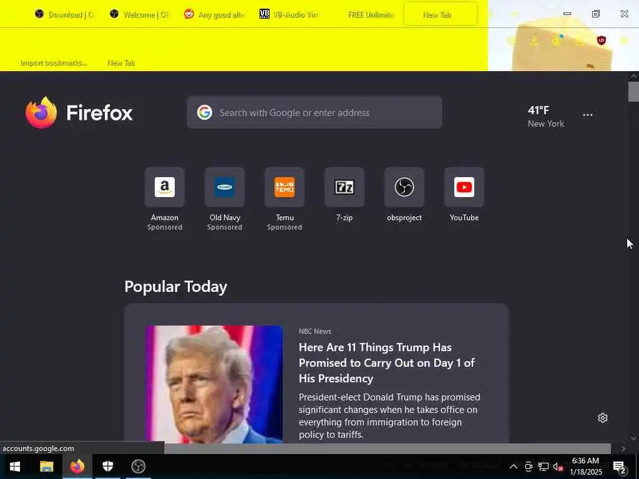
Task: Switch to the Reddit 'Any good alt' tab
Action: (215, 14)
